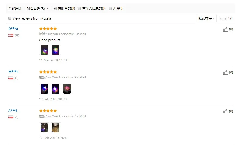Uncheck the 有照片的 photo filter
The width and height of the screenshot is (239, 145).
(55, 8)
